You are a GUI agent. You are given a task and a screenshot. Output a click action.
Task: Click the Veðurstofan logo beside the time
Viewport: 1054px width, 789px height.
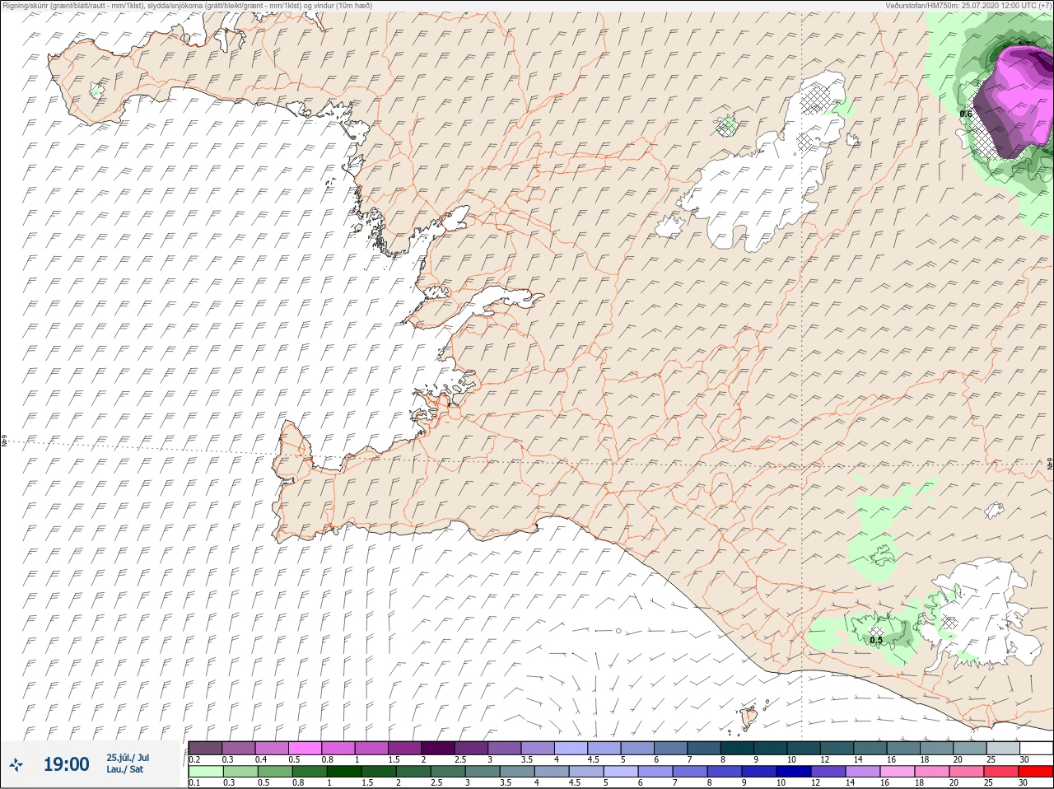[x=16, y=764]
